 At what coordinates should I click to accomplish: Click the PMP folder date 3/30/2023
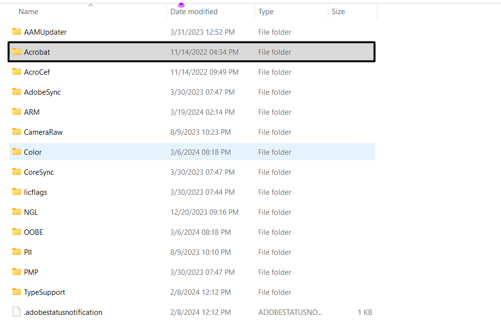click(x=202, y=272)
